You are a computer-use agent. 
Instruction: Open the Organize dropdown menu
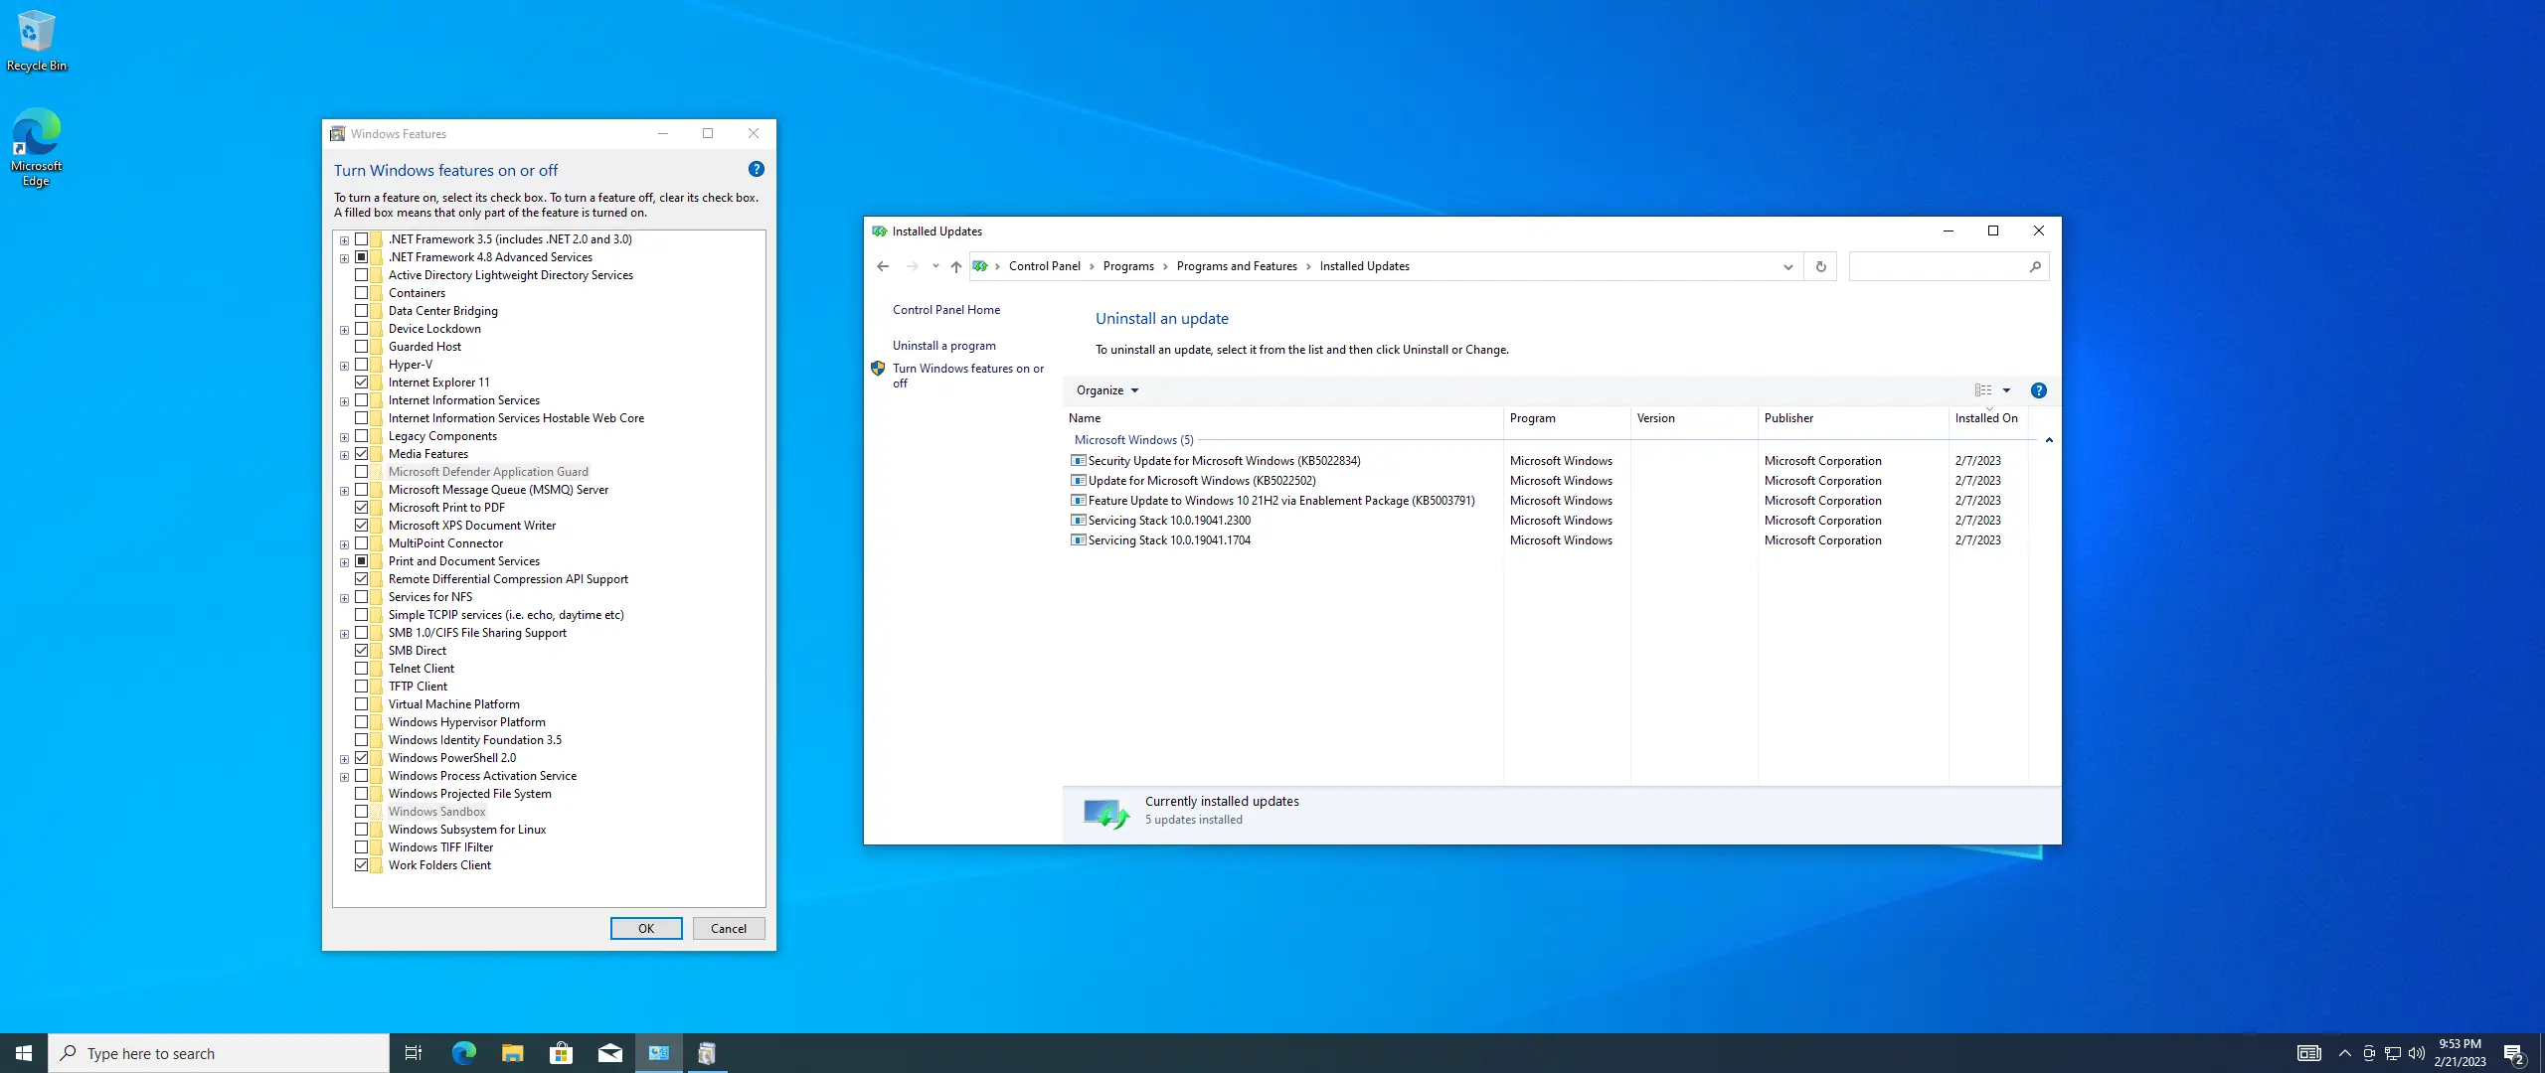coord(1106,390)
